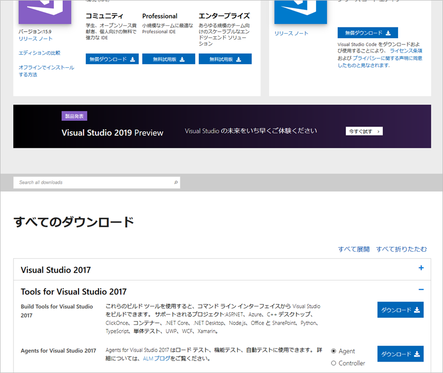Select the Agent radio button
443x373 pixels.
[x=334, y=350]
